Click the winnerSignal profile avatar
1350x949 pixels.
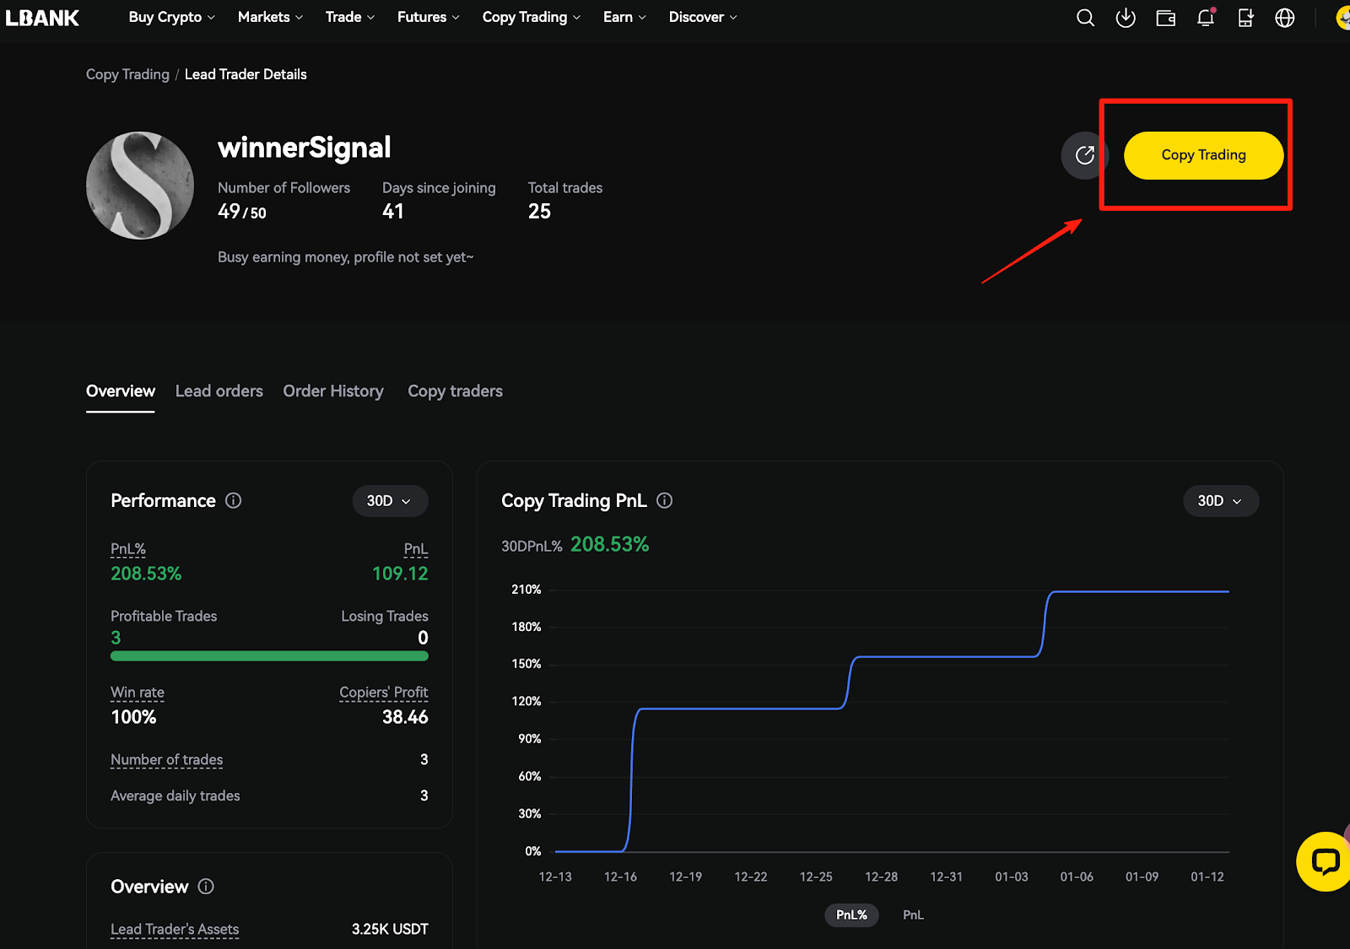140,186
